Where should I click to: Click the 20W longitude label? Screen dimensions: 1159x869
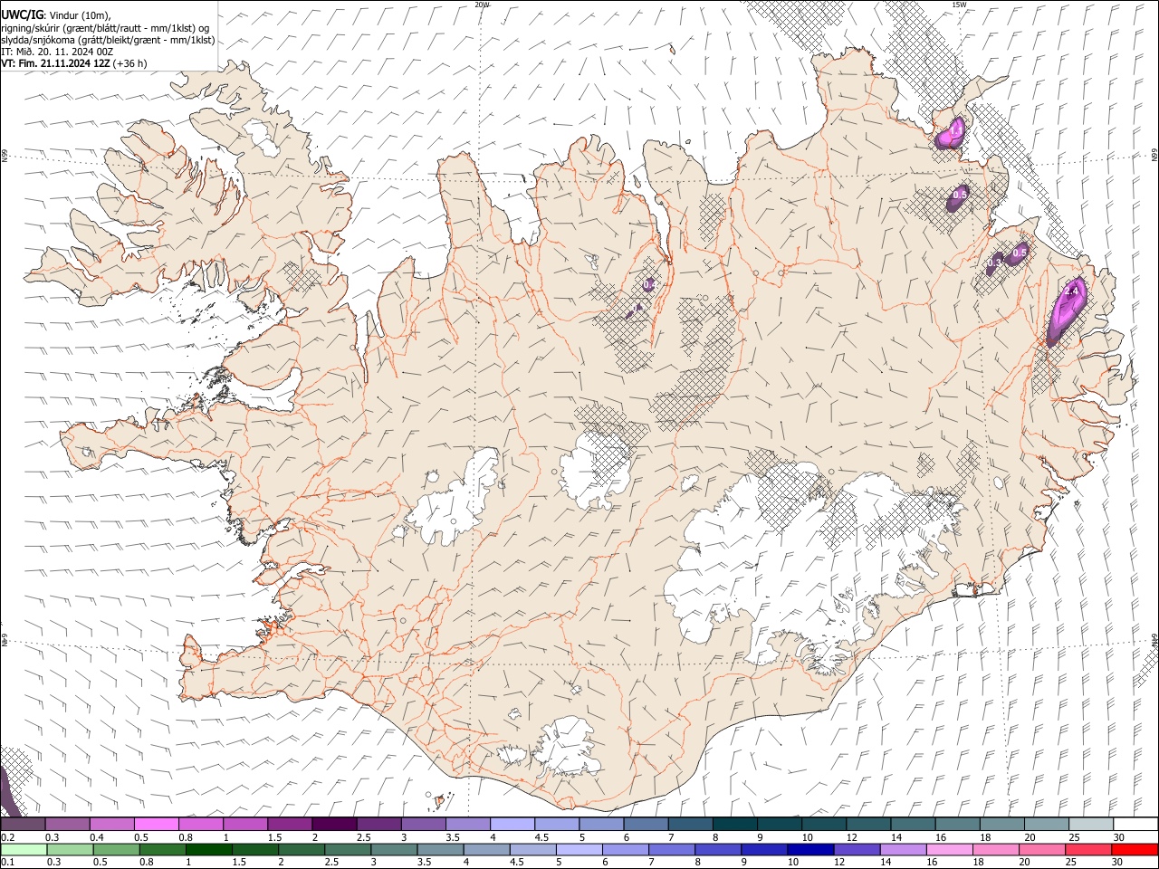pyautogui.click(x=482, y=5)
